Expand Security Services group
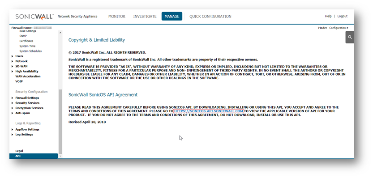The image size is (373, 178). click(13, 103)
